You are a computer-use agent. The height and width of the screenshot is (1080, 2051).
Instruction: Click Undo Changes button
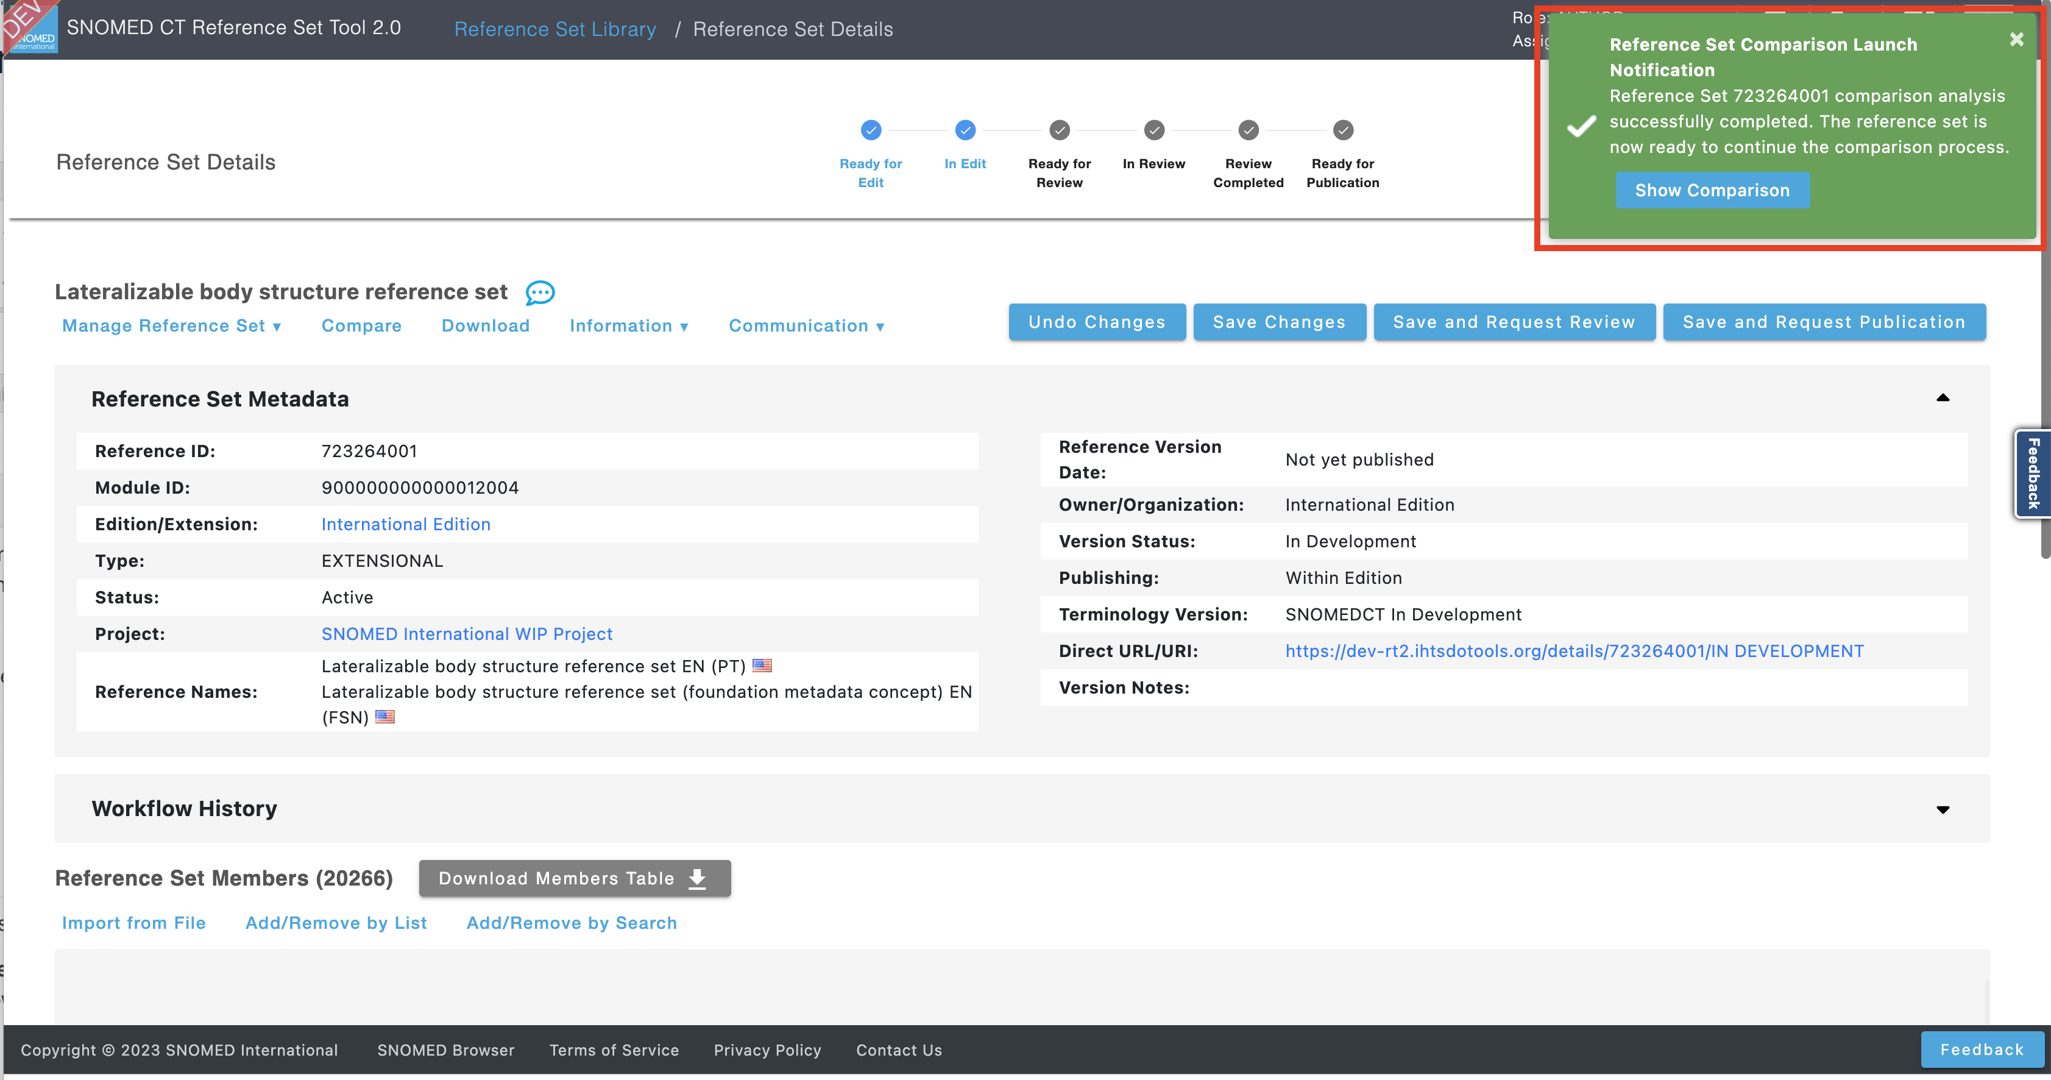(1097, 322)
